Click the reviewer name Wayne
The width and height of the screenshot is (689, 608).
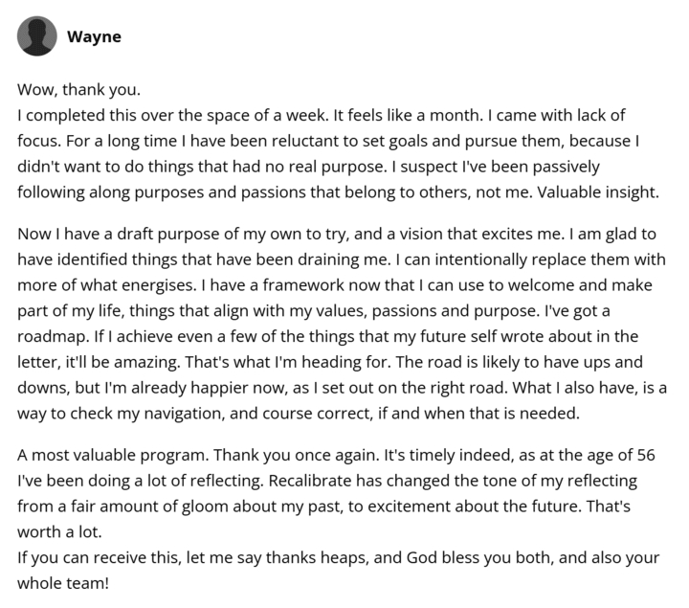click(94, 37)
